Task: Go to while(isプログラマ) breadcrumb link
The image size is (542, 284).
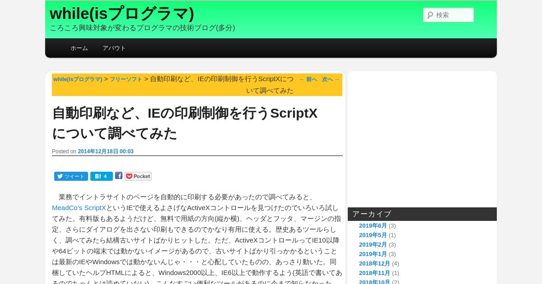Action: [x=78, y=79]
